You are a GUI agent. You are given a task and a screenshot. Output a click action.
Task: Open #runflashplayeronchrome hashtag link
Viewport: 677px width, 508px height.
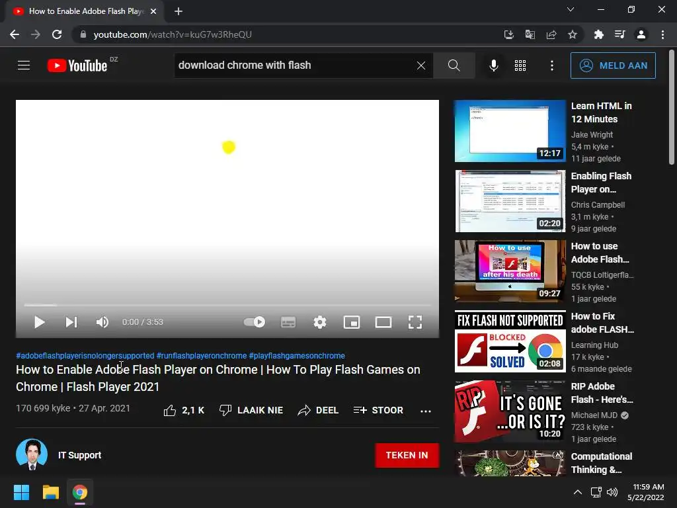pos(202,355)
